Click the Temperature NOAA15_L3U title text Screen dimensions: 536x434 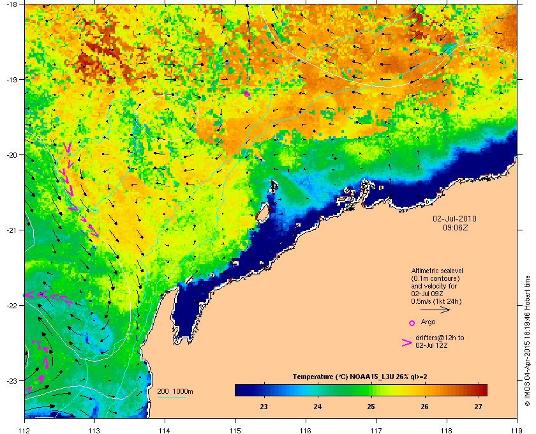tap(360, 377)
